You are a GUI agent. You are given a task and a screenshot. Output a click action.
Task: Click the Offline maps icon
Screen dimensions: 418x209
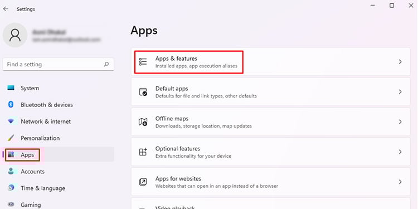(143, 122)
